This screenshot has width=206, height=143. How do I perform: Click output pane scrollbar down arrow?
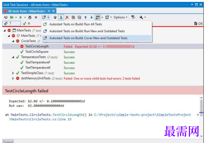tap(202, 136)
